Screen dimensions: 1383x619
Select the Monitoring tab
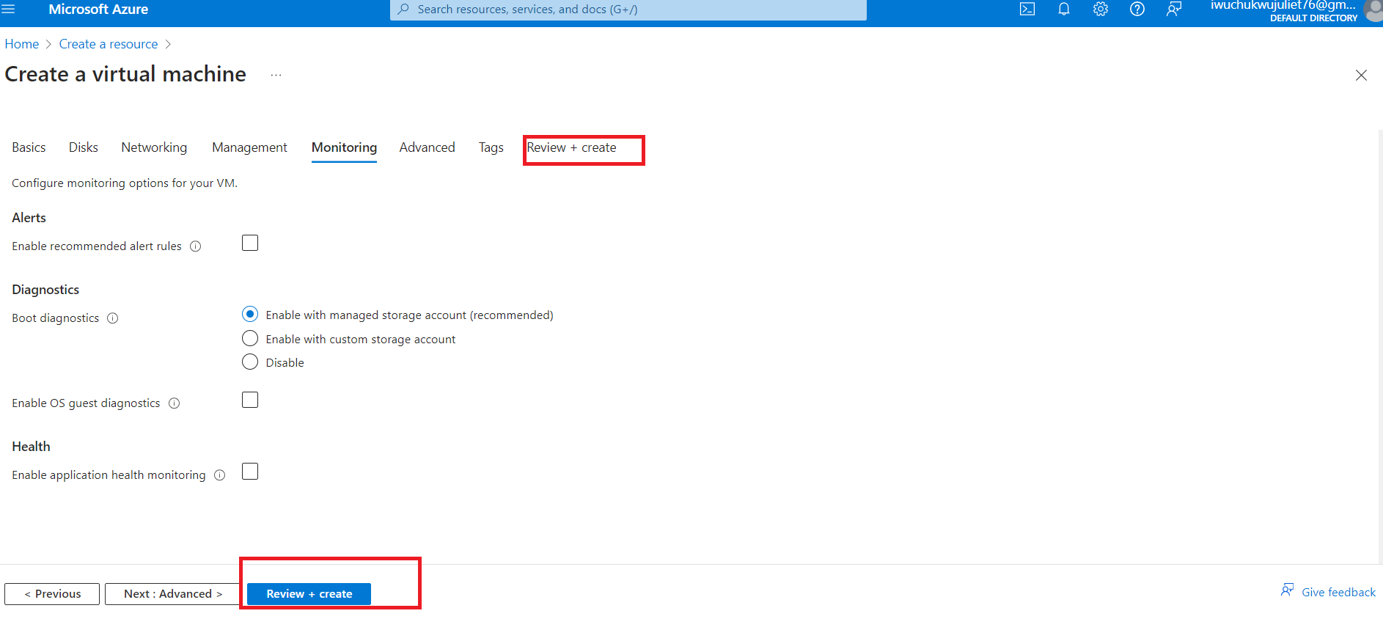(344, 147)
